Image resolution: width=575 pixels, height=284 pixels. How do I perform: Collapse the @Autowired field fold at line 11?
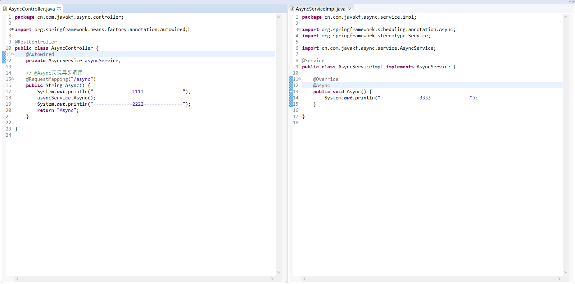[x=13, y=54]
